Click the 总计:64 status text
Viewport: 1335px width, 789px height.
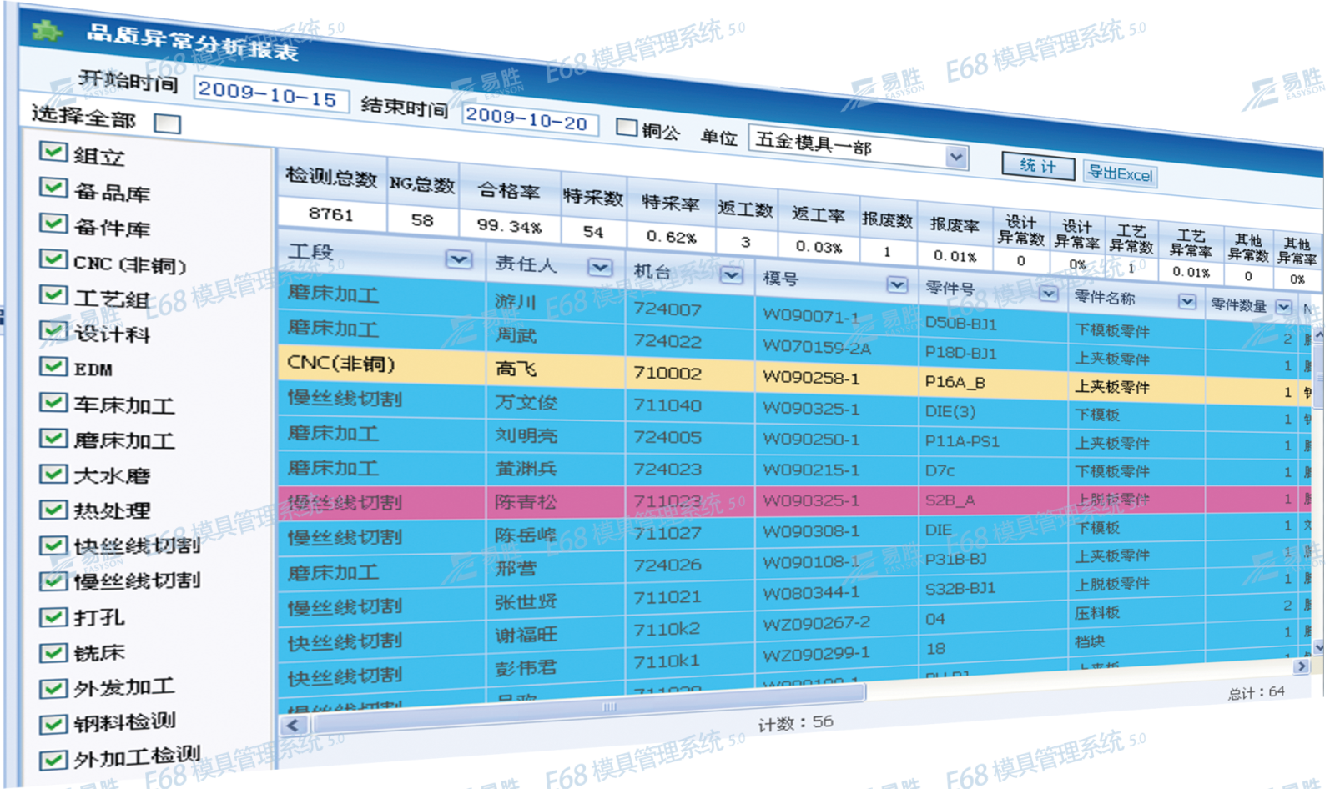pos(1257,692)
